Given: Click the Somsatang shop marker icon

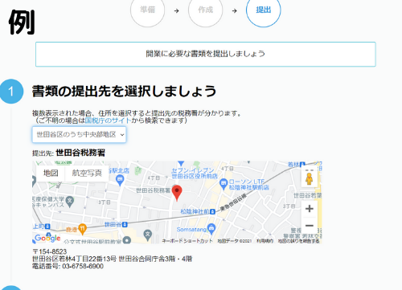Looking at the screenshot, I should point(211,228).
